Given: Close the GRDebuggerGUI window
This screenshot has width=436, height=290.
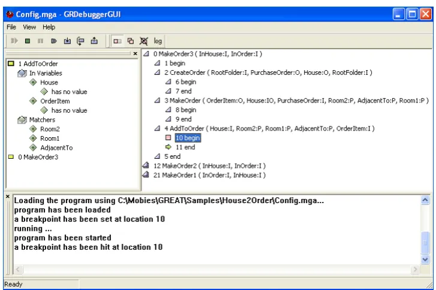Looking at the screenshot, I should pyautogui.click(x=425, y=14).
